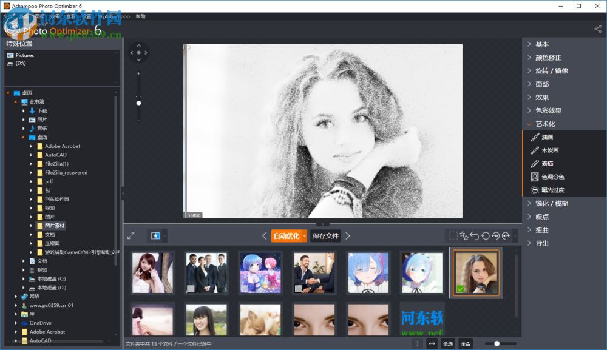The height and width of the screenshot is (350, 607).
Task: Click the 全选 button in the status bar
Action: pyautogui.click(x=447, y=343)
